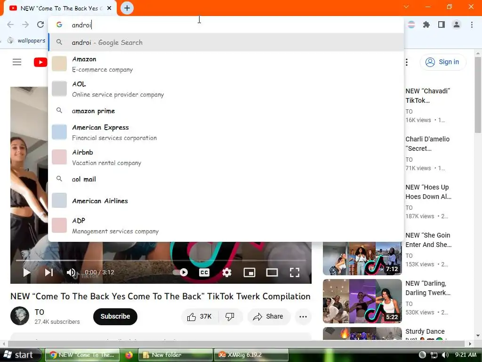Reload the current page

point(40,25)
